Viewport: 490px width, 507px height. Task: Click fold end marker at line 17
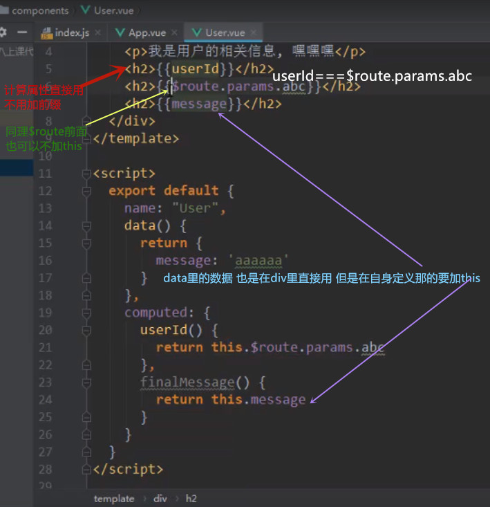[86, 278]
